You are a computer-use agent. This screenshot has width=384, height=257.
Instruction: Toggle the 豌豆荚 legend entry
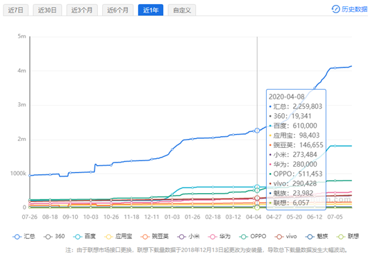pos(155,236)
